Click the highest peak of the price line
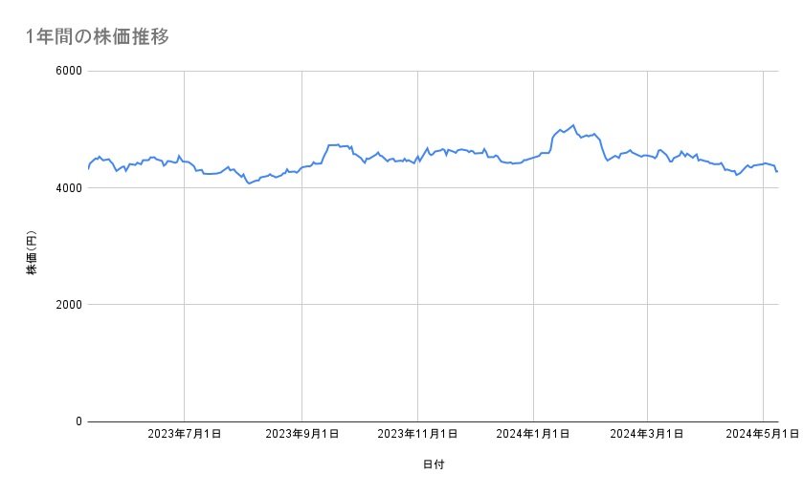This screenshot has width=803, height=496. pos(572,125)
